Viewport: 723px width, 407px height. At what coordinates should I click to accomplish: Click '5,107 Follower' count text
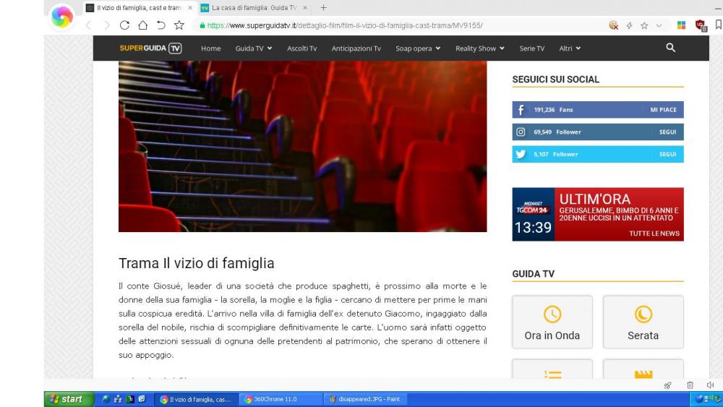coord(555,154)
